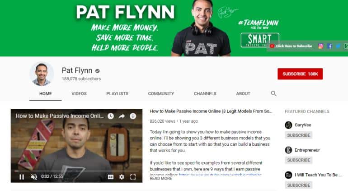
Task: Go to the ABOUT tab
Action: point(243,94)
